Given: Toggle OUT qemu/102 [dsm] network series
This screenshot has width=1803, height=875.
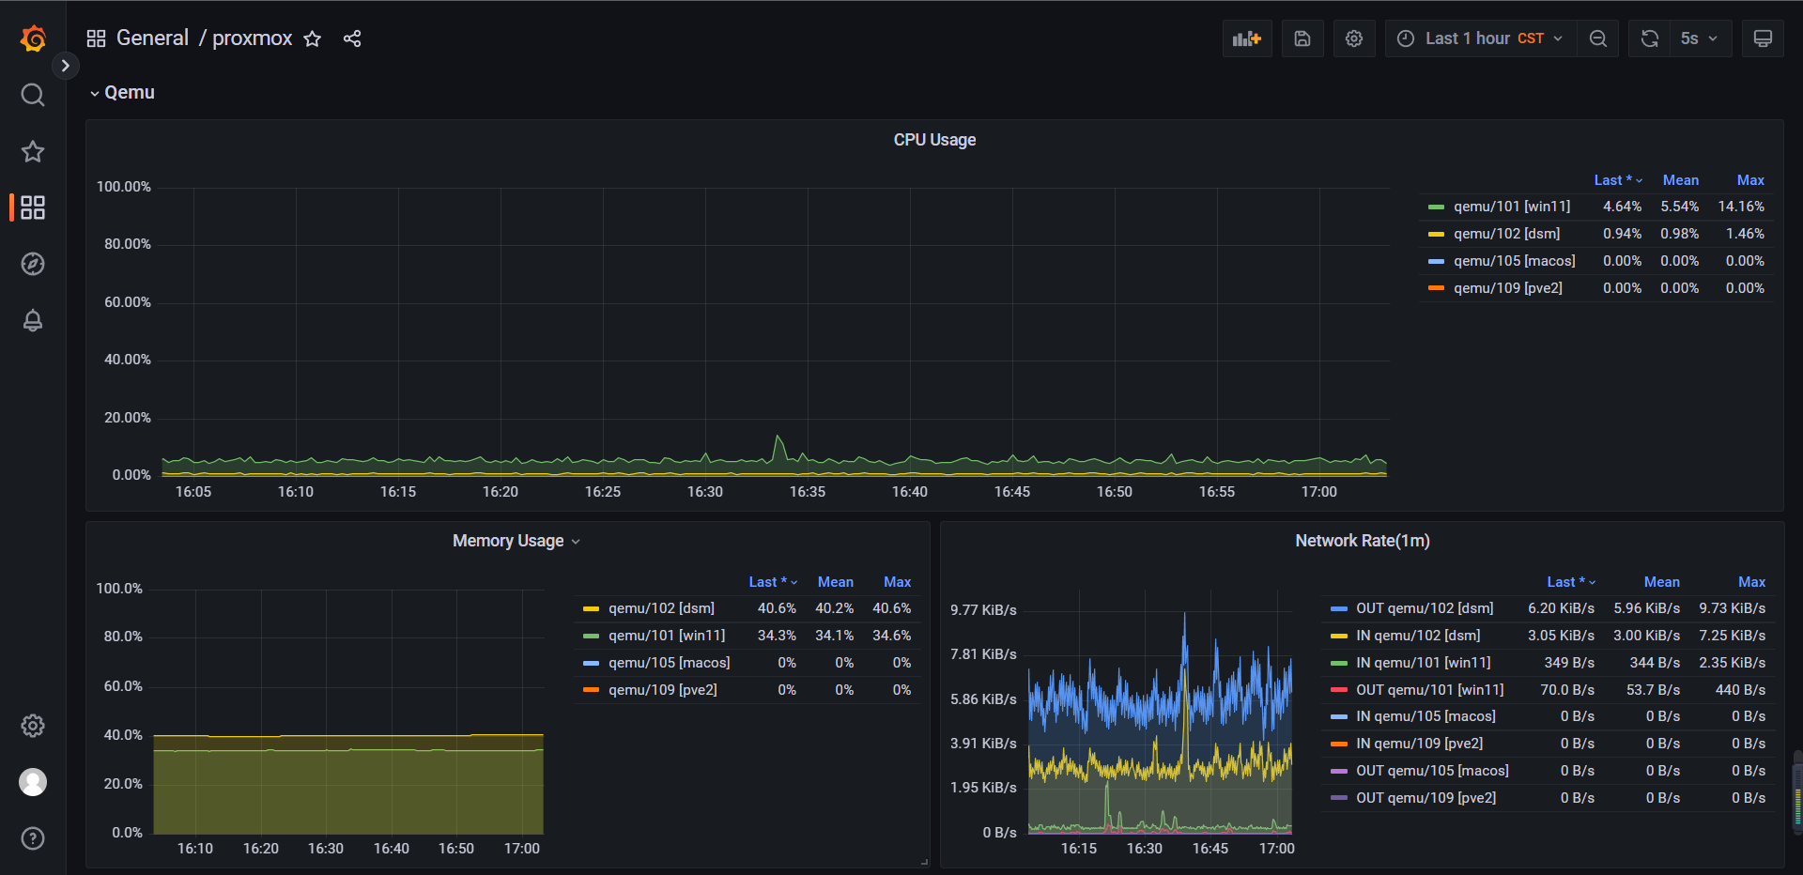Looking at the screenshot, I should tap(1425, 608).
